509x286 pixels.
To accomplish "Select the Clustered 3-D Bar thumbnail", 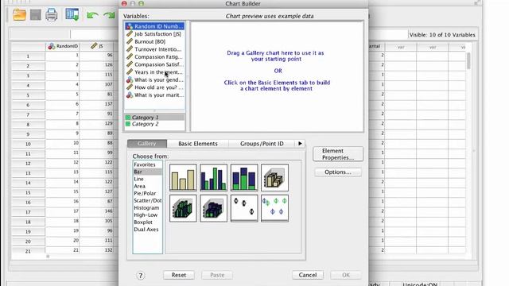I will coord(183,208).
